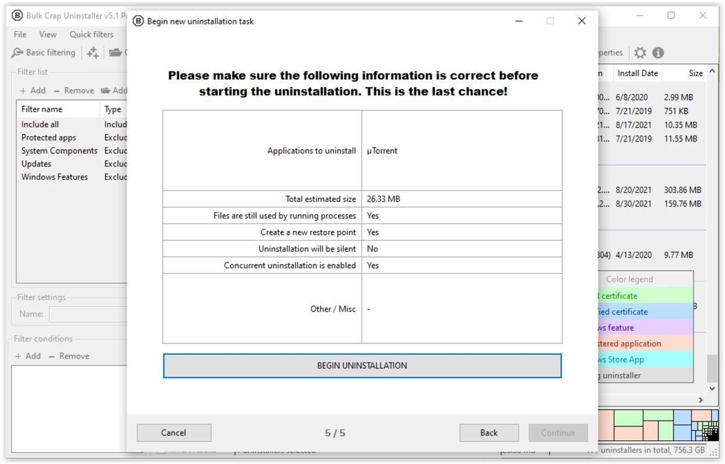Image resolution: width=725 pixels, height=464 pixels.
Task: Open the Quick filters menu
Action: tap(92, 34)
